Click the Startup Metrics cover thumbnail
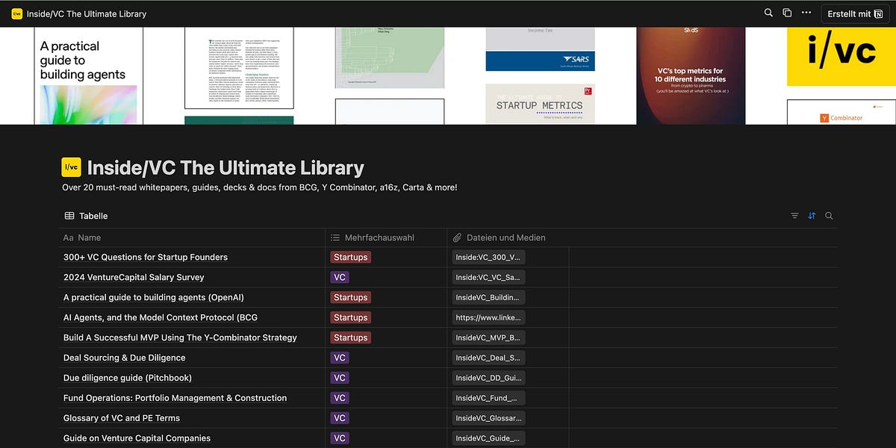 tap(540, 104)
